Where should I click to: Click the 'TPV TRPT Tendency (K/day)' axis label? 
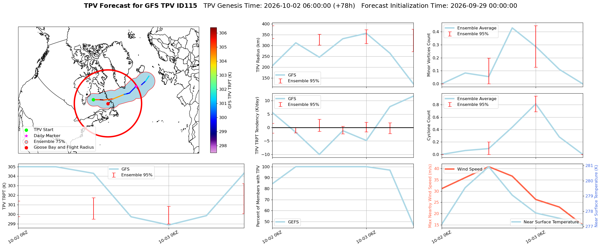coord(257,125)
